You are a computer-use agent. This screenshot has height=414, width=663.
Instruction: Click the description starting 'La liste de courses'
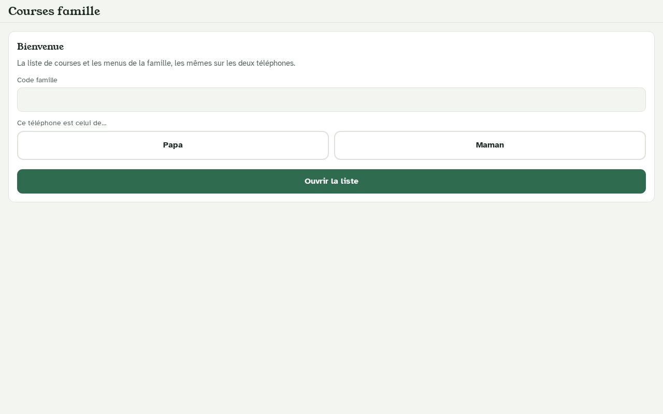point(156,63)
